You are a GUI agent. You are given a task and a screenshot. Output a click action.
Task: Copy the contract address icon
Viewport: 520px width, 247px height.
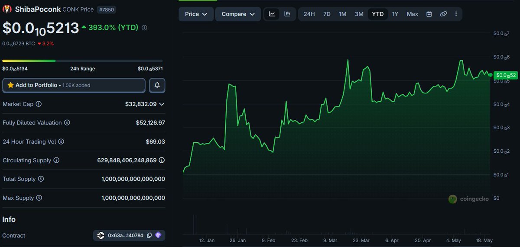coord(149,235)
